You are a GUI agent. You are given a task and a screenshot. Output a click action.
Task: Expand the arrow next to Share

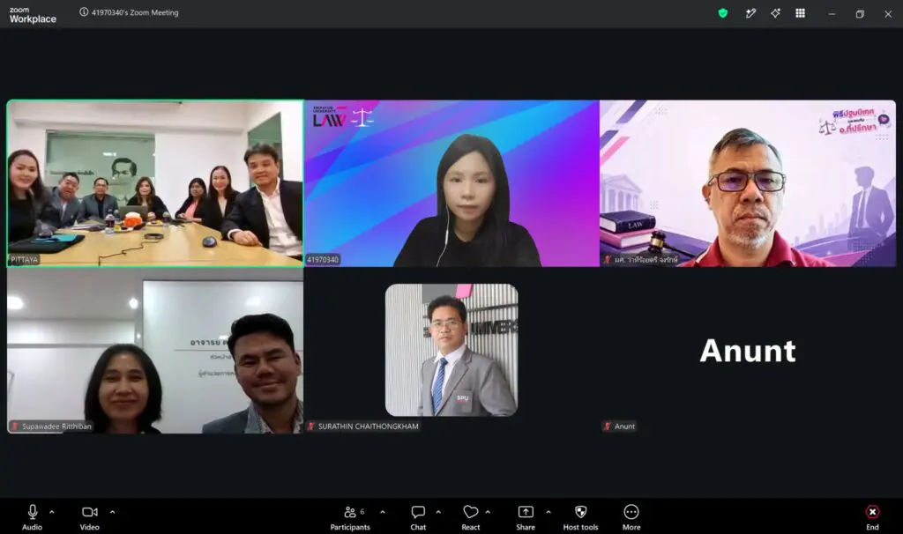click(549, 512)
